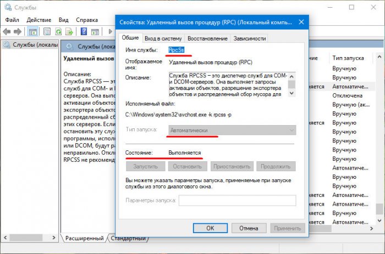Viewport: 385px width, 254px height.
Task: Click the description box scroll down arrow
Action: (291, 93)
